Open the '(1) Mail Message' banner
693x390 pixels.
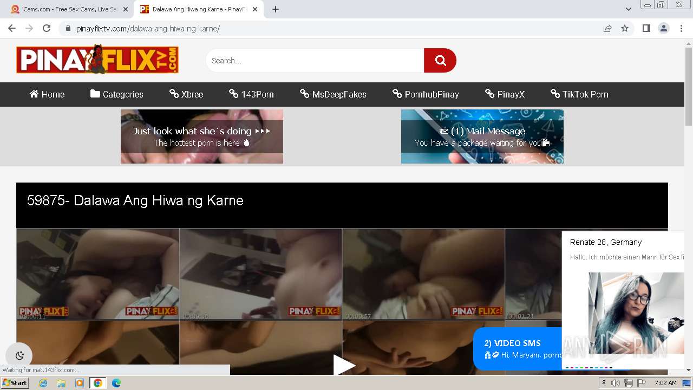[x=482, y=136]
